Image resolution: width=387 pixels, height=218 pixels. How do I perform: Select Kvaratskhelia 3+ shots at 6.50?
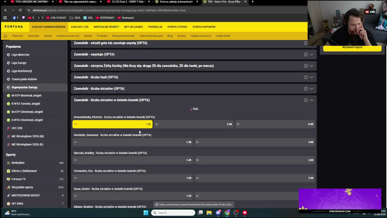click(x=275, y=124)
